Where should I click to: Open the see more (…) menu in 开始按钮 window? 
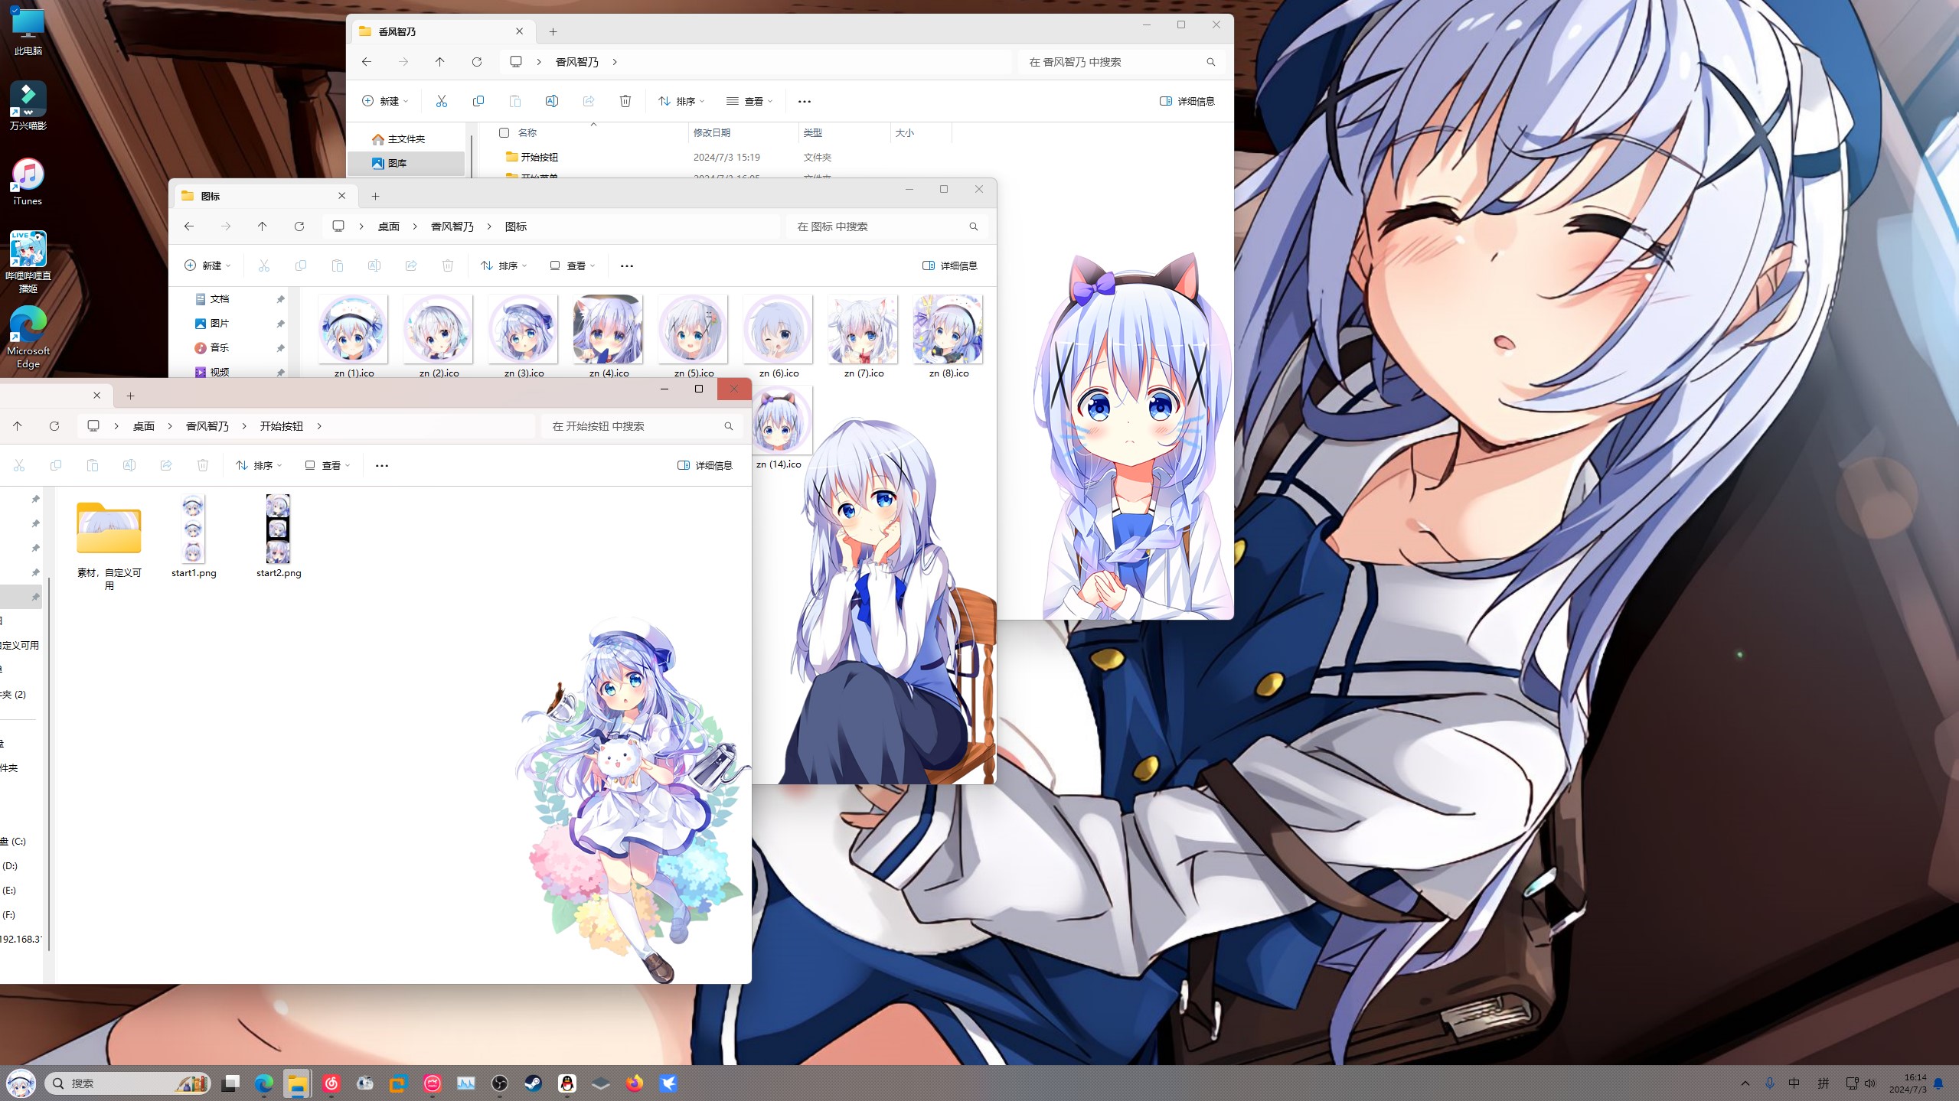coord(381,465)
